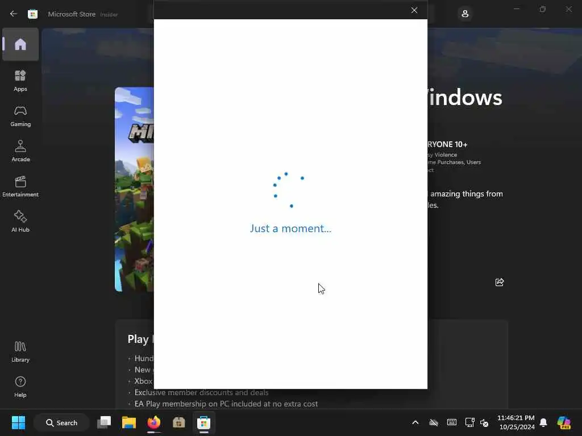Open Firefox from taskbar
The width and height of the screenshot is (582, 436).
click(153, 422)
